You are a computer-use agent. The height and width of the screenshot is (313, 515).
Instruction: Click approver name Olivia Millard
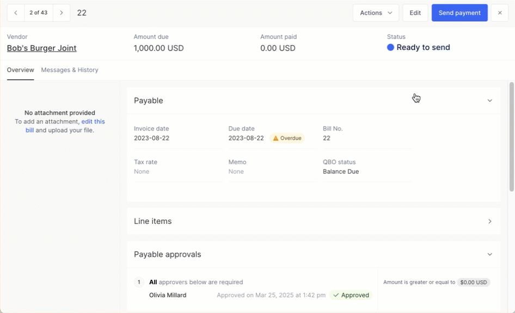click(168, 295)
